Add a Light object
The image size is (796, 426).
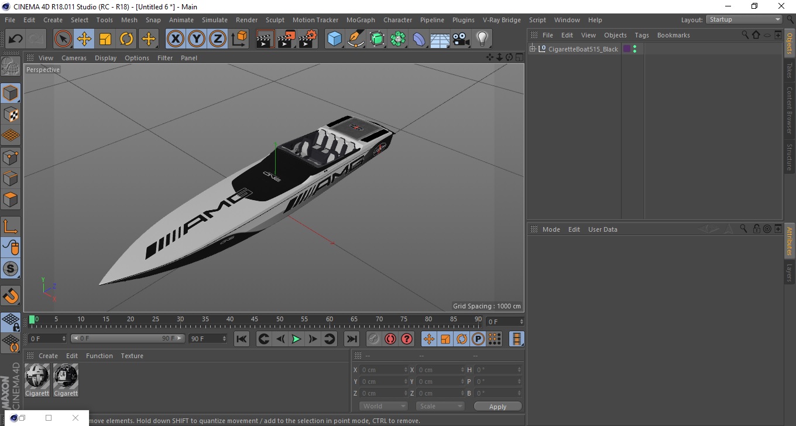[482, 39]
